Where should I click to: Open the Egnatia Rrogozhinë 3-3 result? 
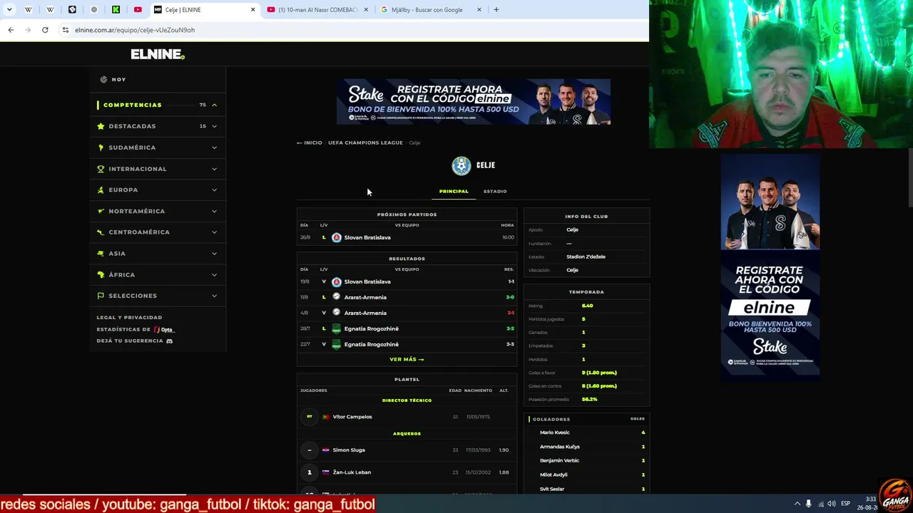click(x=407, y=344)
